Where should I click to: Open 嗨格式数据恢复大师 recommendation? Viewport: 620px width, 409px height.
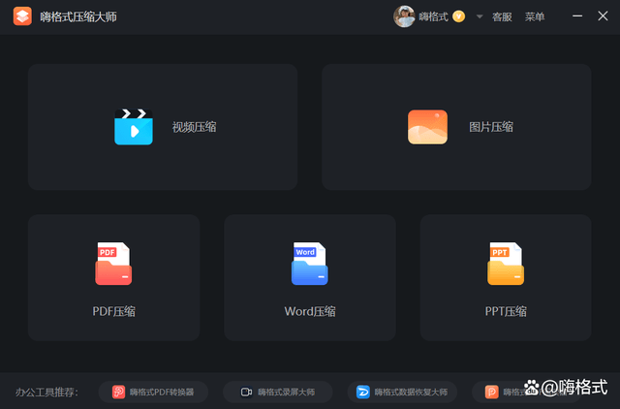[x=402, y=392]
